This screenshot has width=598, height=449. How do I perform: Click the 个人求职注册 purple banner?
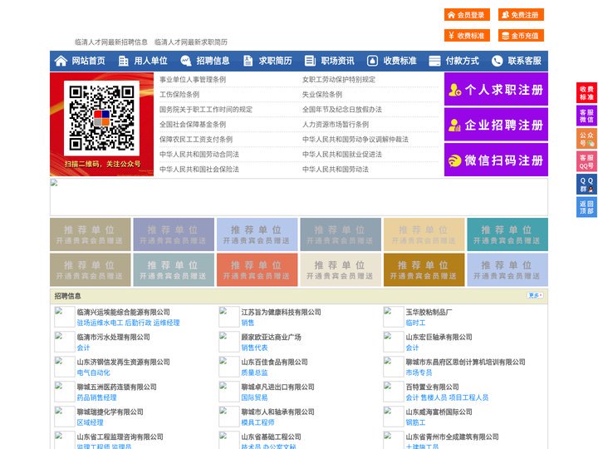coord(496,89)
